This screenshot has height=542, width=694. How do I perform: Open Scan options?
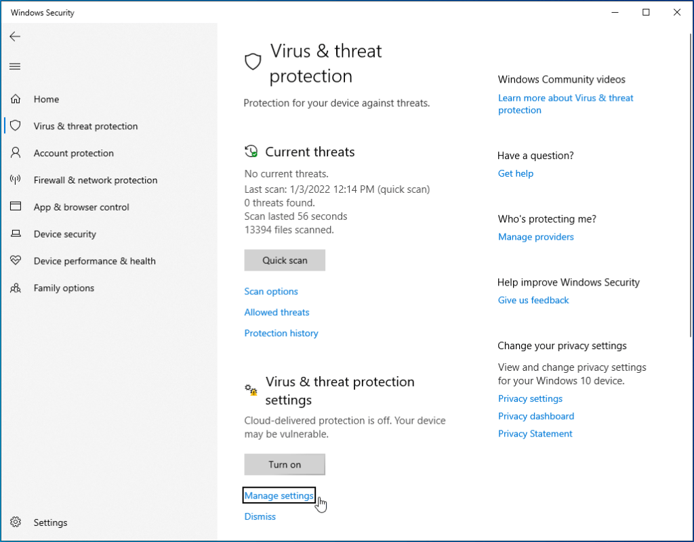click(x=270, y=291)
